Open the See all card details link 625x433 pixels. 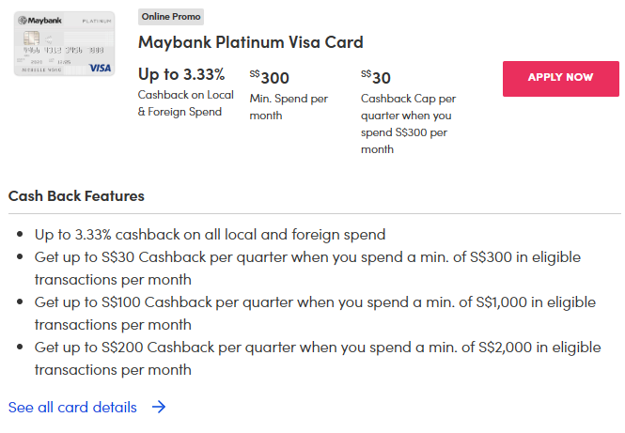point(72,408)
